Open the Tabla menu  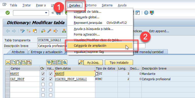13,5
